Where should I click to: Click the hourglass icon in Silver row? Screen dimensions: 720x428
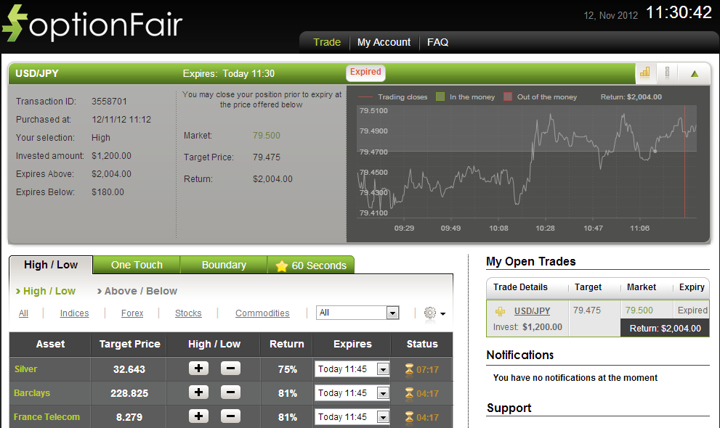click(x=409, y=369)
